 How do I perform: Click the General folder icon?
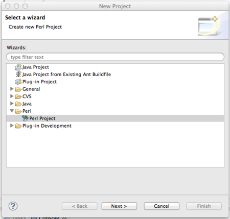point(18,89)
